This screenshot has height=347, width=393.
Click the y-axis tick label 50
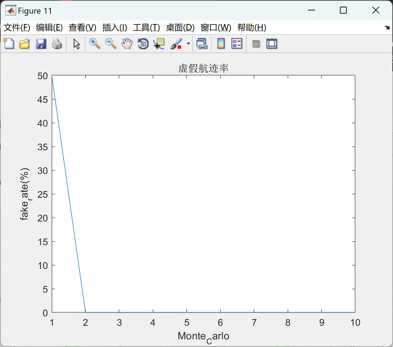pyautogui.click(x=42, y=76)
